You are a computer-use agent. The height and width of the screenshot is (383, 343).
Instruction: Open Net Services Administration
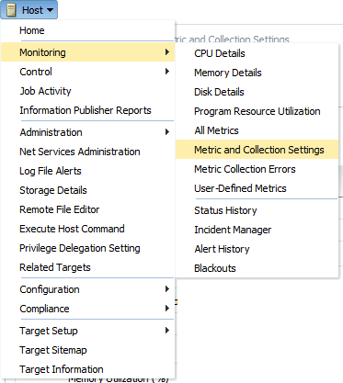(x=80, y=152)
